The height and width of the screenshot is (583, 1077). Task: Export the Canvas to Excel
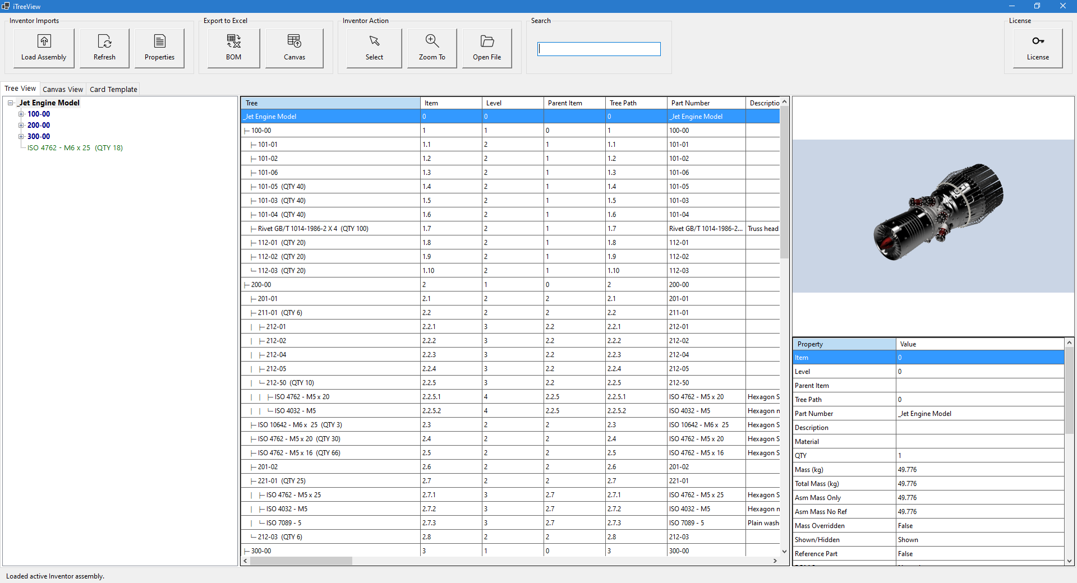point(294,48)
